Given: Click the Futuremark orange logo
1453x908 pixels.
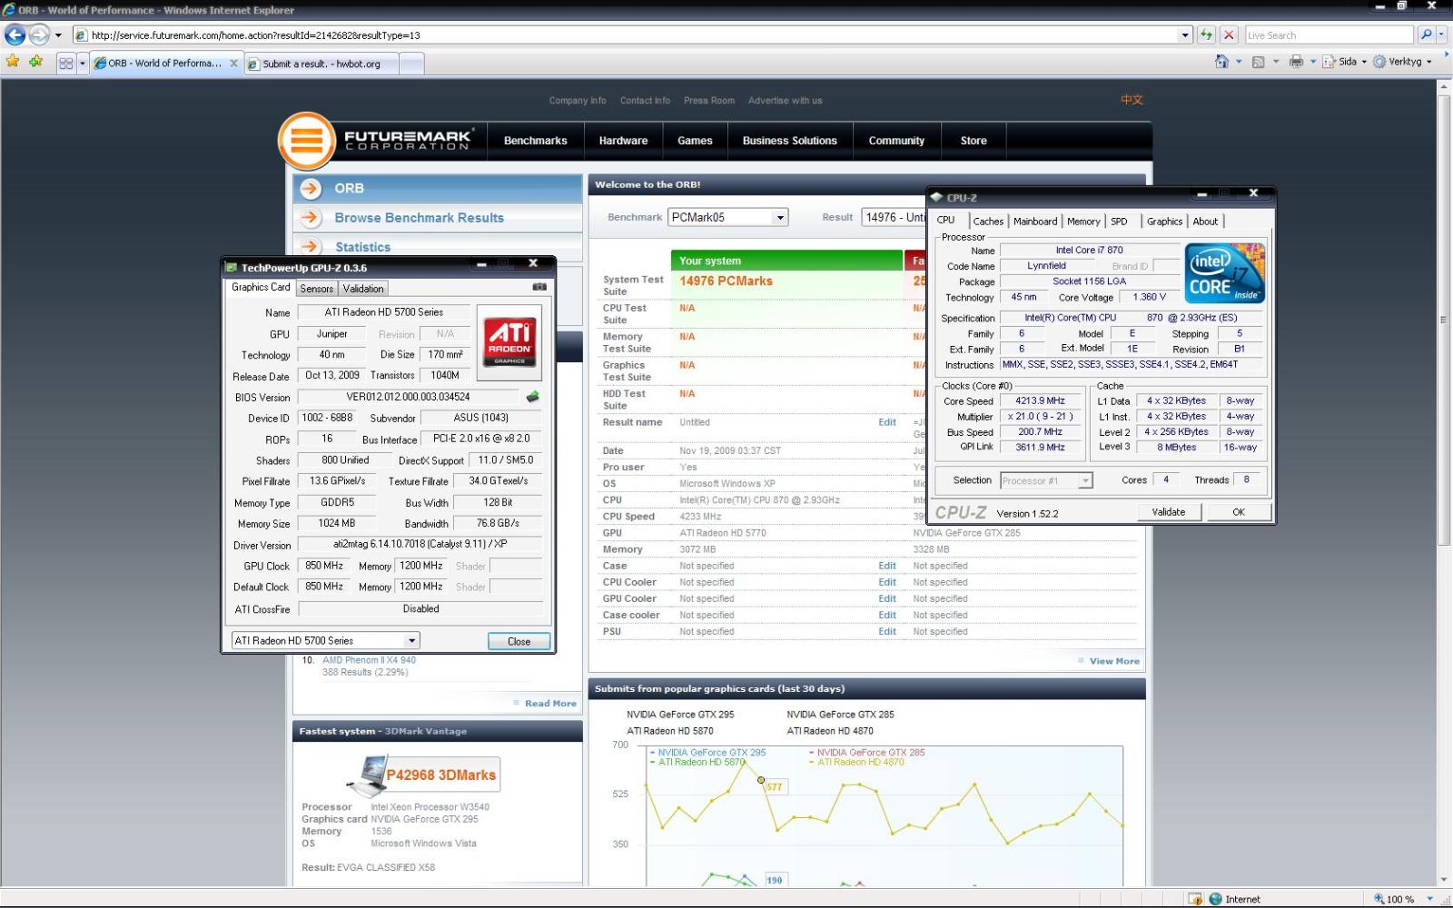Looking at the screenshot, I should point(307,141).
